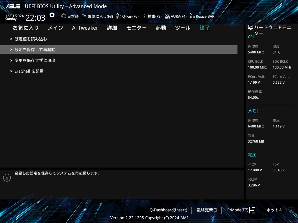
Task: Click the 12/01/2024 date
Action: (x=15, y=16)
